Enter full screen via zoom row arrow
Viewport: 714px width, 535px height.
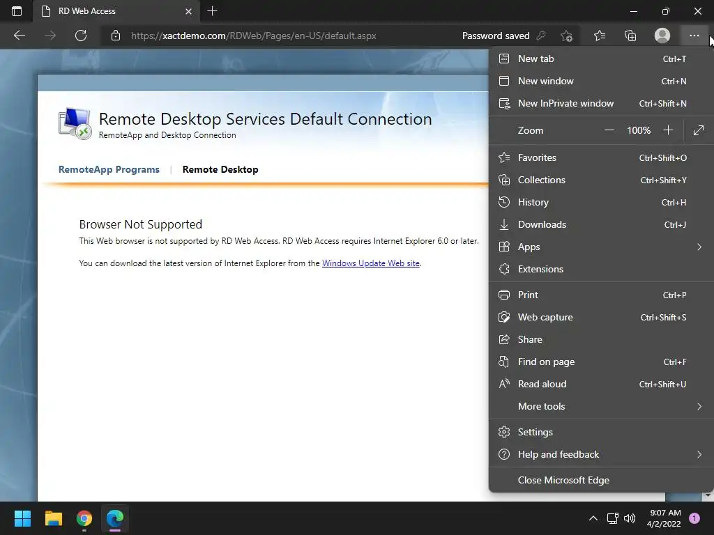(x=699, y=130)
